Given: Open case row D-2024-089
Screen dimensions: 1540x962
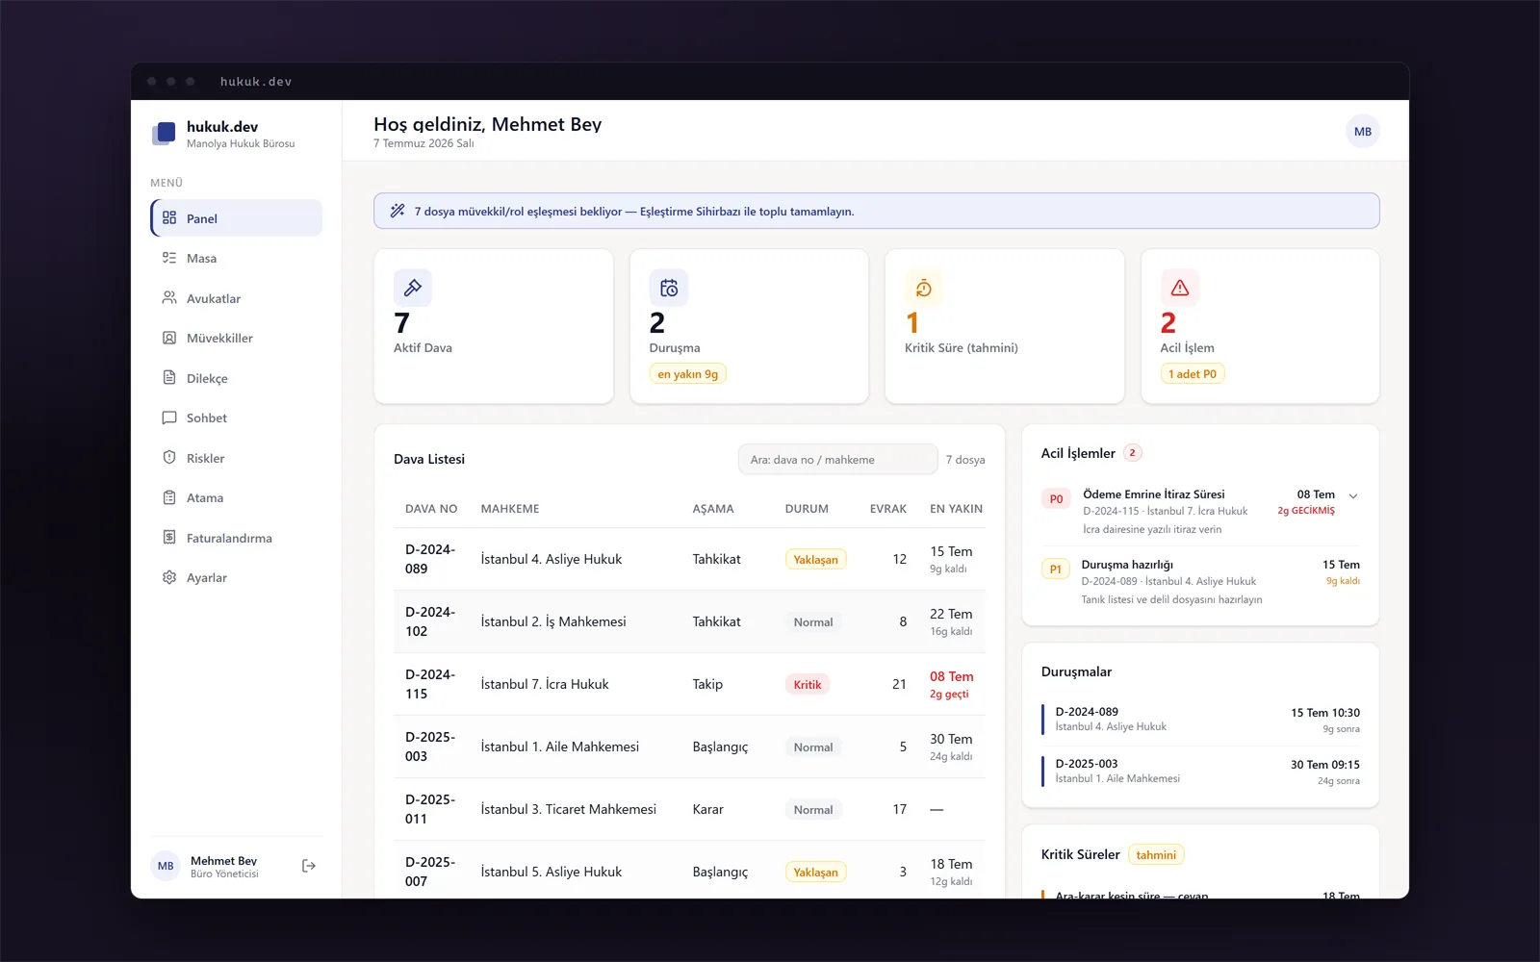Looking at the screenshot, I should pos(689,559).
